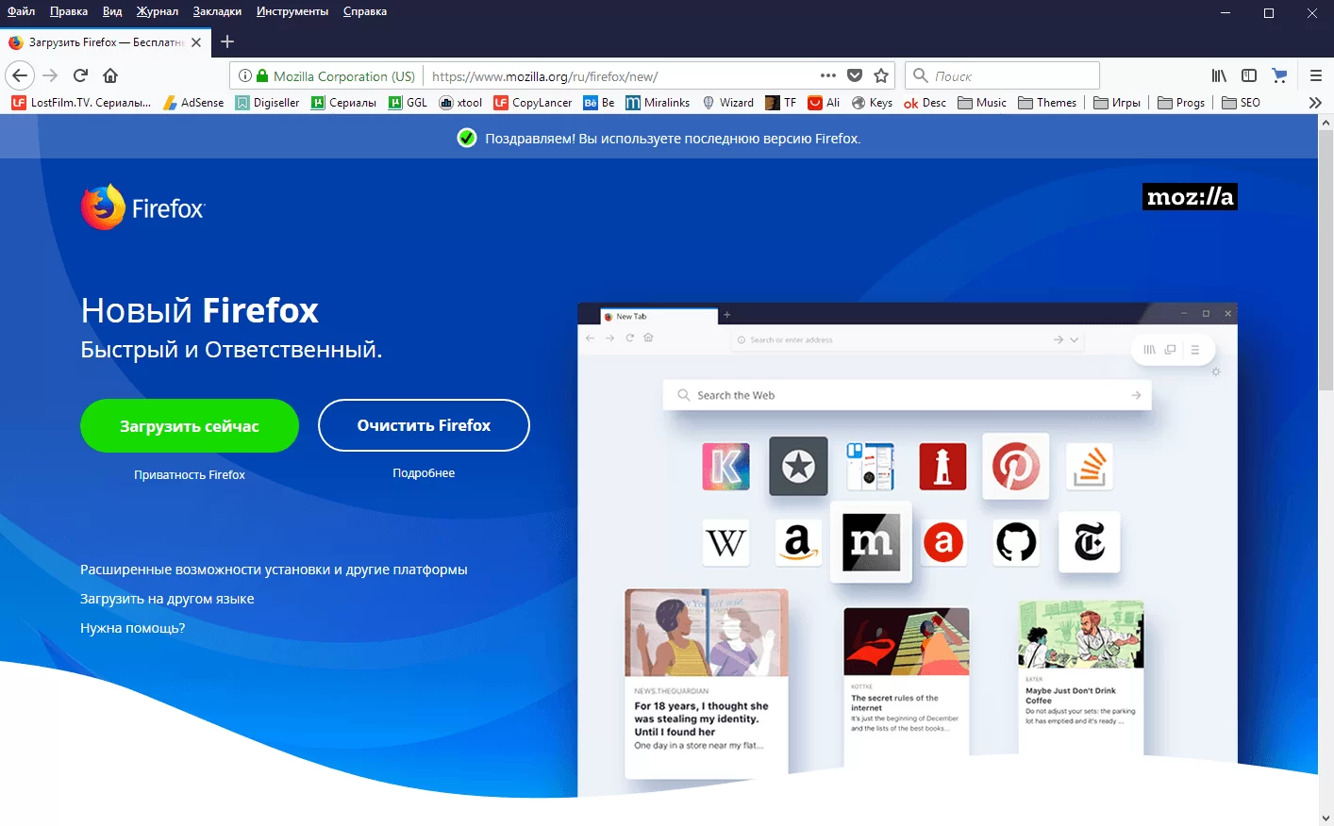
Task: Open the AdSense bookmark
Action: click(x=194, y=103)
